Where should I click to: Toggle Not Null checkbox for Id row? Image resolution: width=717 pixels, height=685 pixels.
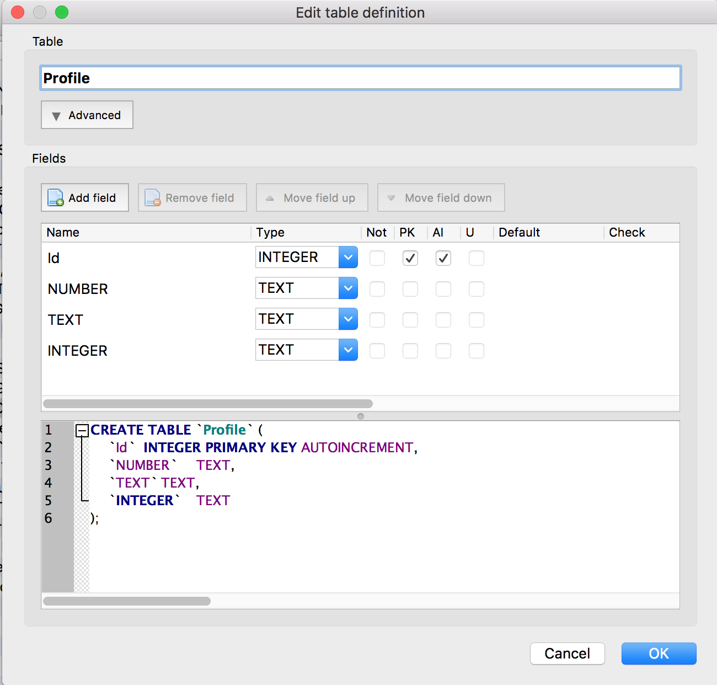377,258
